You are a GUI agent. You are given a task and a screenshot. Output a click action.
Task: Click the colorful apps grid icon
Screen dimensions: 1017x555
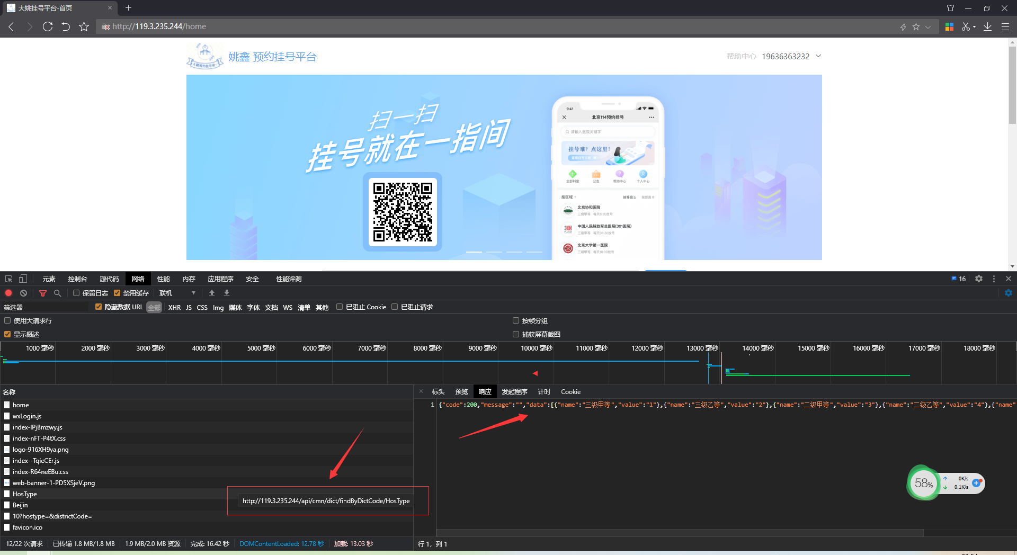click(949, 26)
